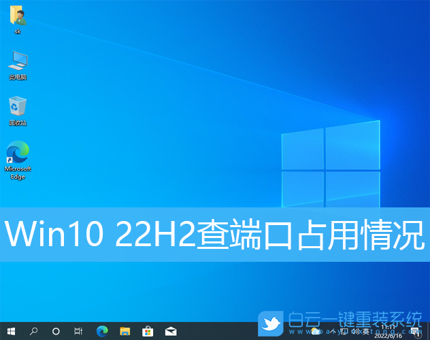Viewport: 430px width, 340px height.
Task: Switch input language via 英 indicator
Action: [366, 332]
